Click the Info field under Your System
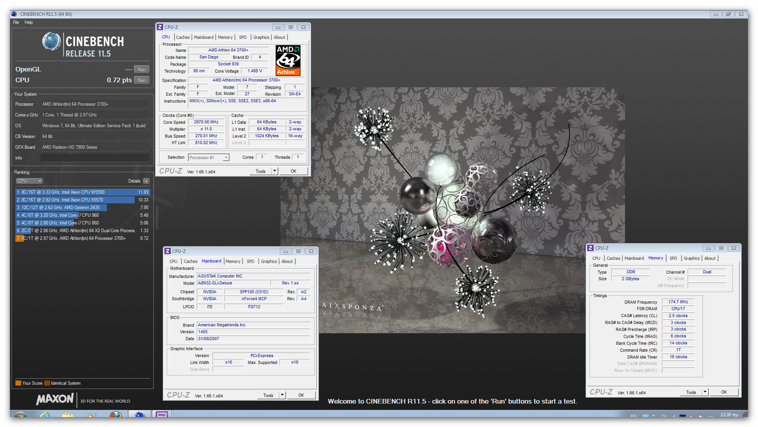Image resolution: width=758 pixels, height=427 pixels. point(95,158)
